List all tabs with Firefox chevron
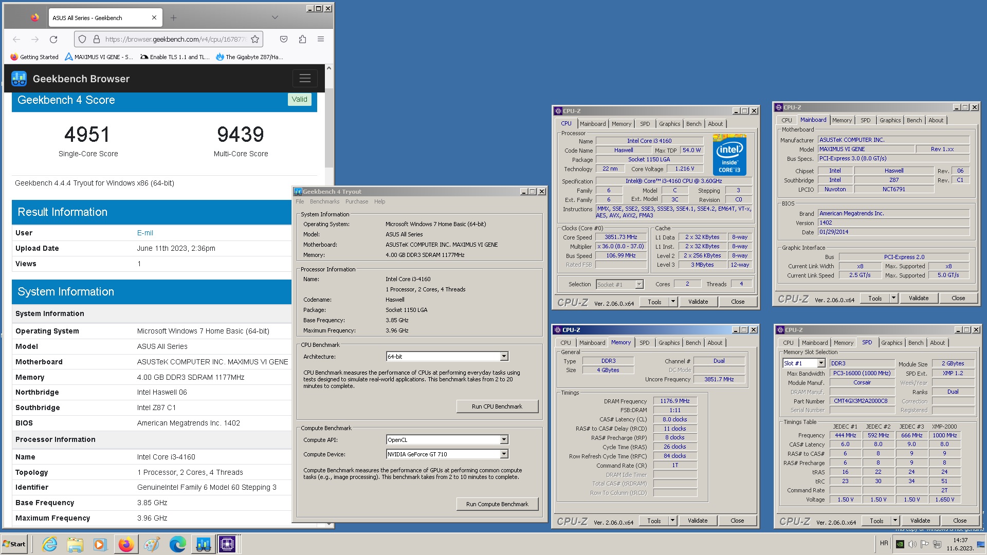This screenshot has width=987, height=555. [275, 17]
